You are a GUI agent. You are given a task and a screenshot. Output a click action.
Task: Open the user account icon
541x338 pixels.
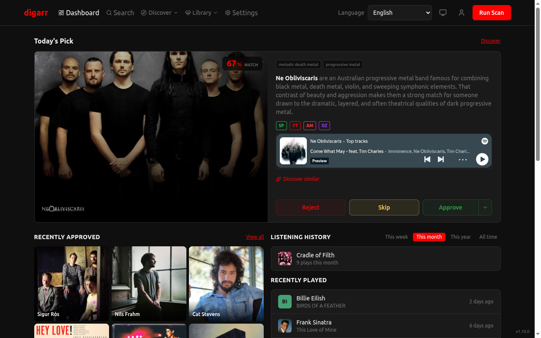pos(462,13)
